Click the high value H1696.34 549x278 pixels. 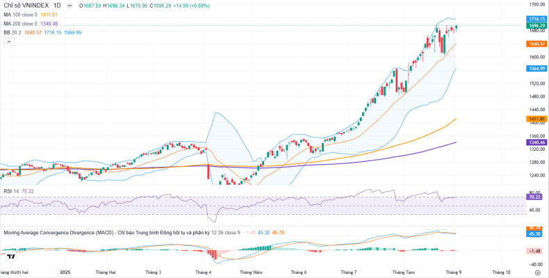pos(114,6)
